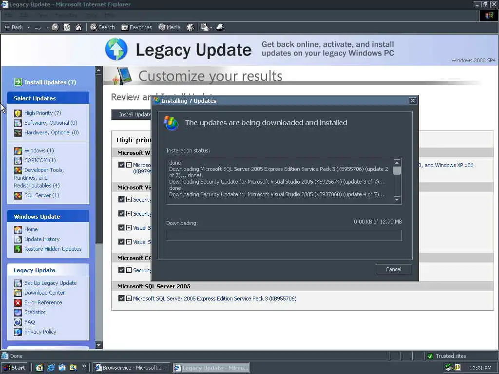The height and width of the screenshot is (374, 499).
Task: Open the Search pane from the toolbar
Action: (x=102, y=27)
